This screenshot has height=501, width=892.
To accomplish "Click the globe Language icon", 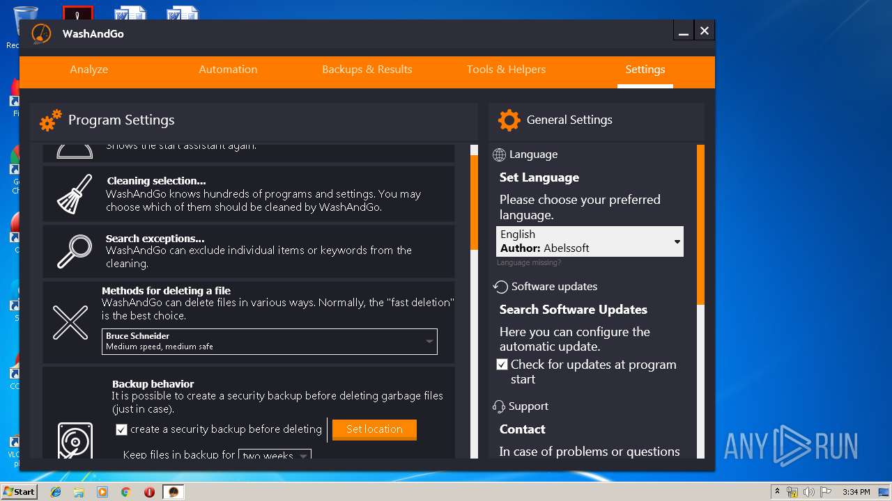I will point(499,154).
